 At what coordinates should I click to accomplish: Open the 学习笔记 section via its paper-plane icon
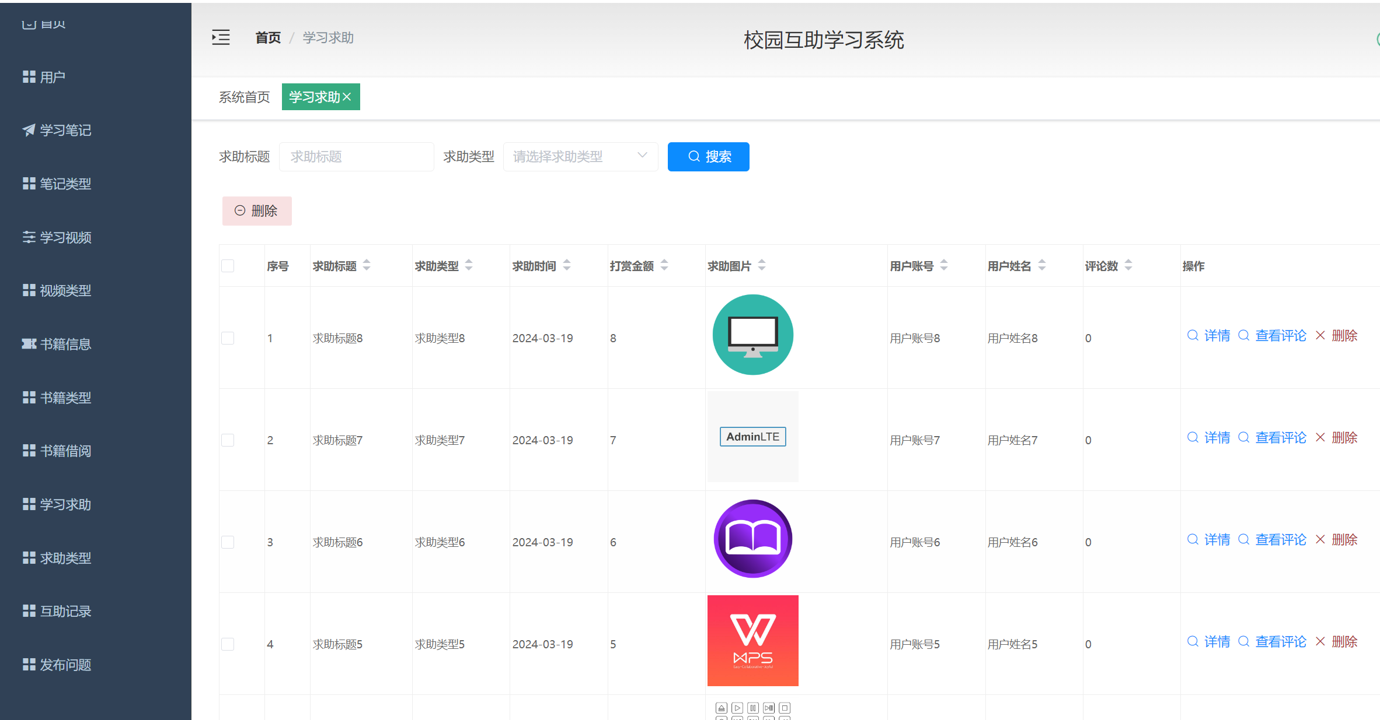(27, 130)
